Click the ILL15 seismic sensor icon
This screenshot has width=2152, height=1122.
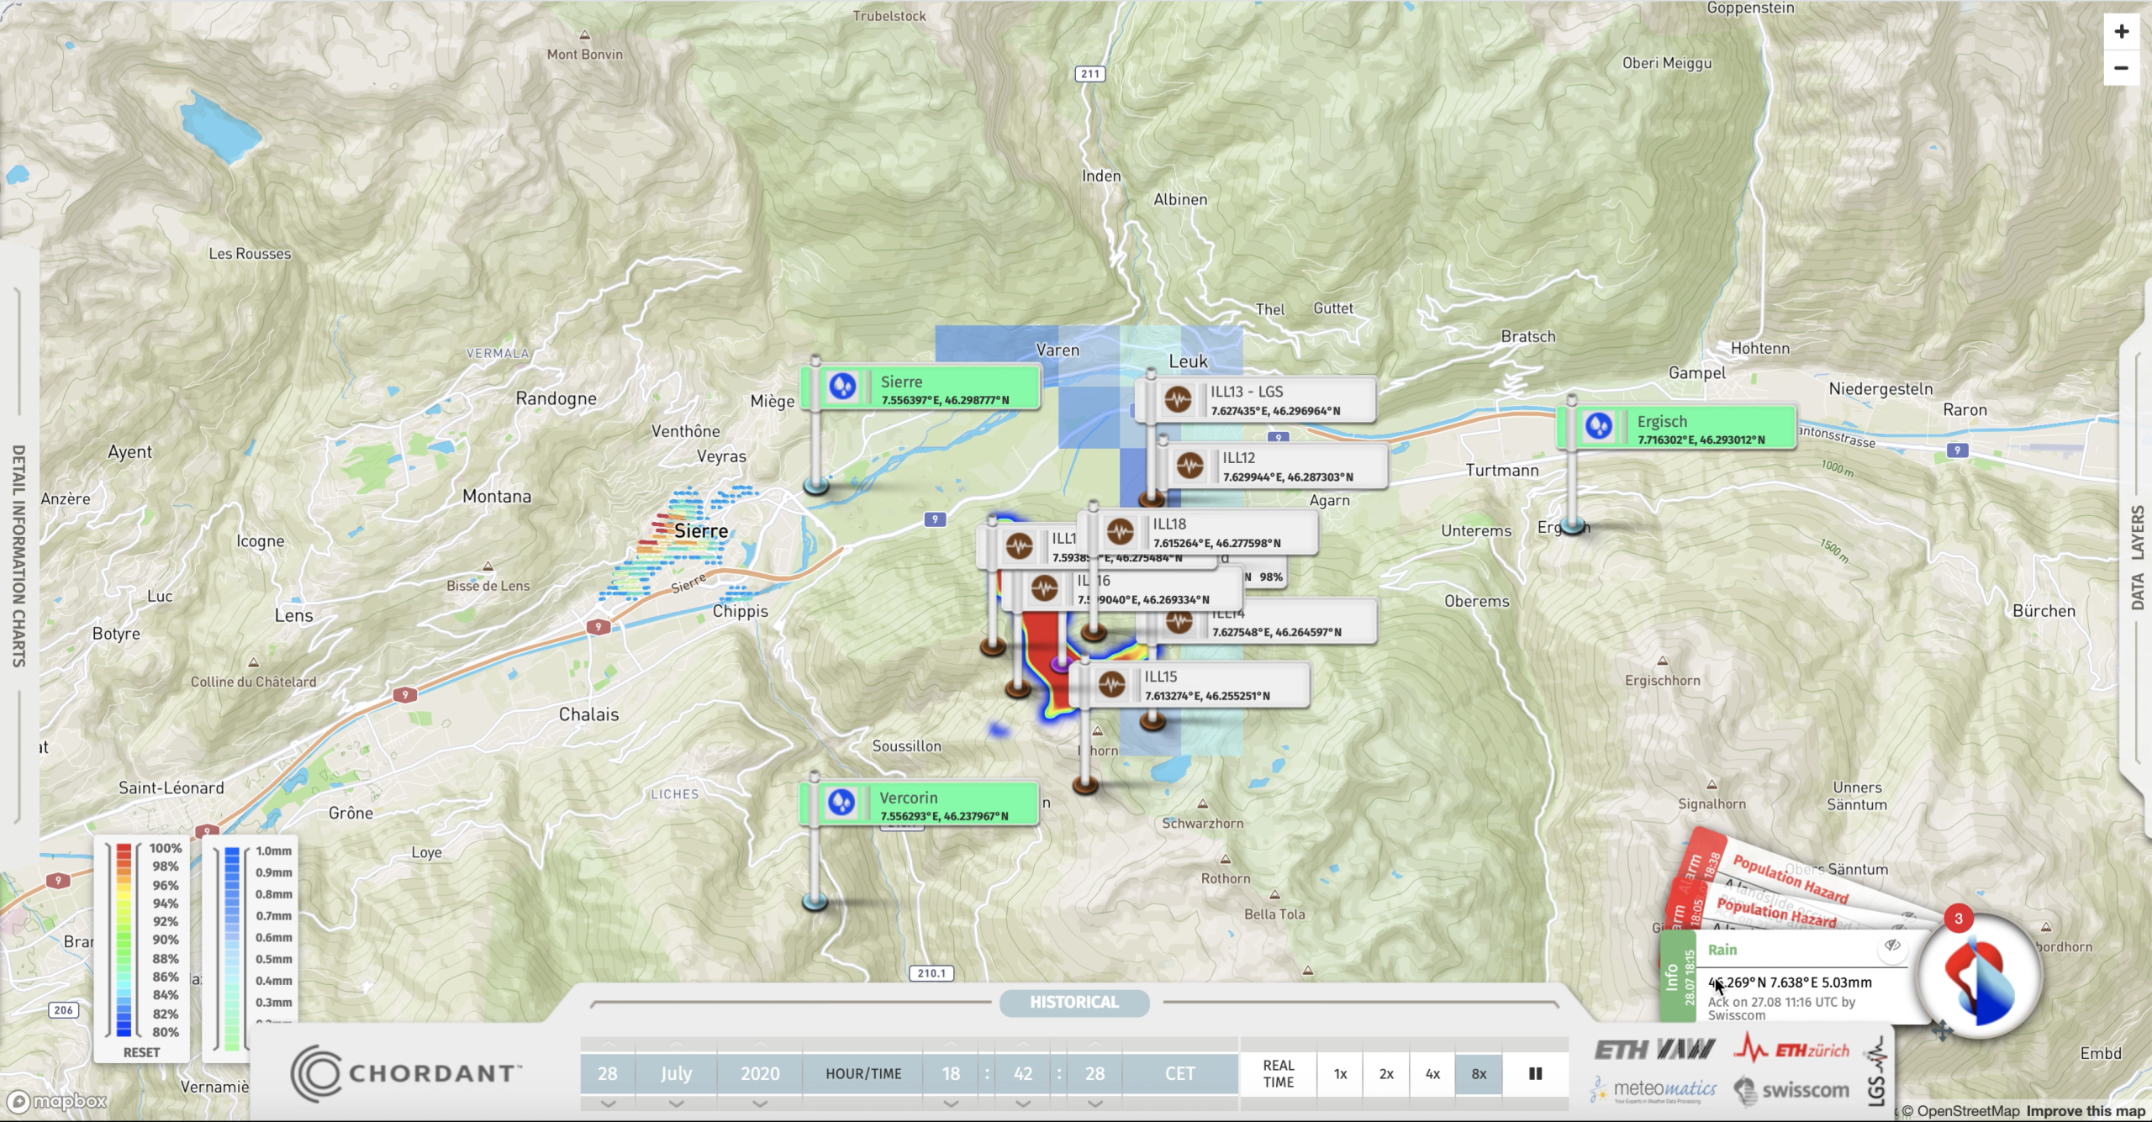click(x=1111, y=684)
